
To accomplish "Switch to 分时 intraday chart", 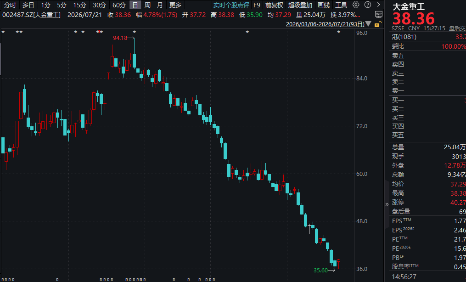I will click(x=10, y=5).
